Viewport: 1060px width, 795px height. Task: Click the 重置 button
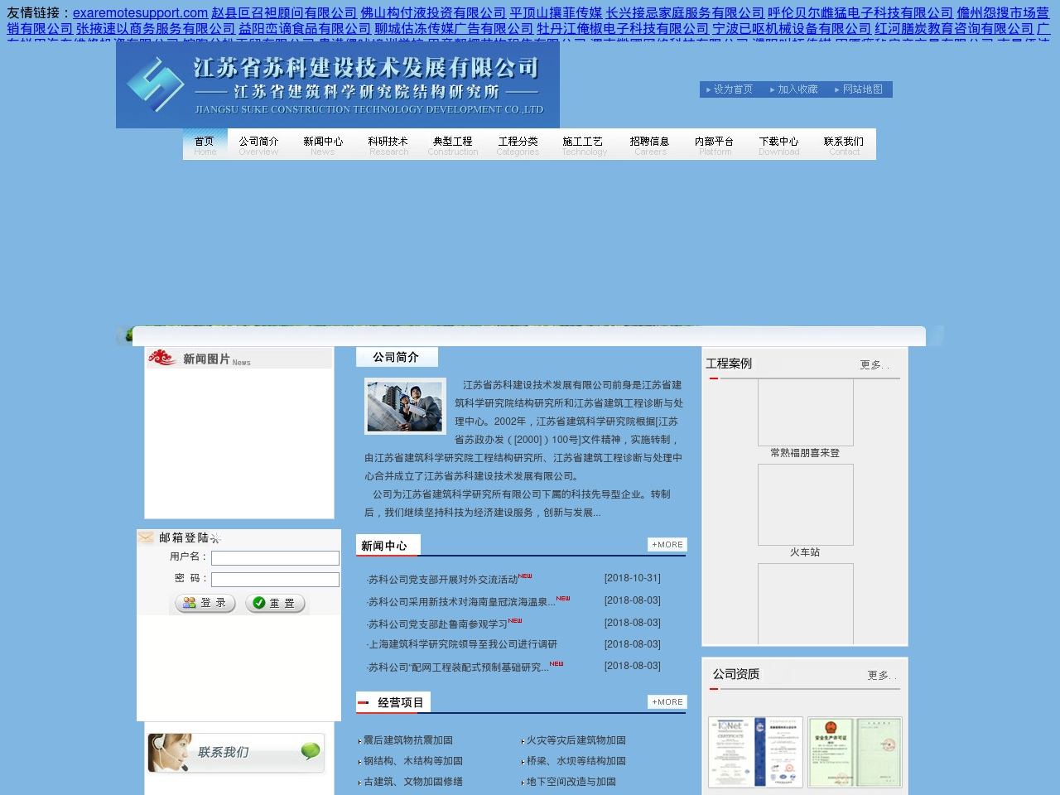(275, 603)
